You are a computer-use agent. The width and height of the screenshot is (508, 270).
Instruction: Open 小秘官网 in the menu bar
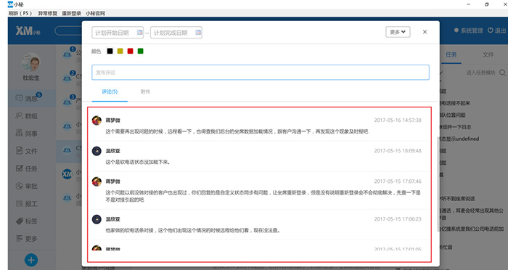tap(95, 13)
